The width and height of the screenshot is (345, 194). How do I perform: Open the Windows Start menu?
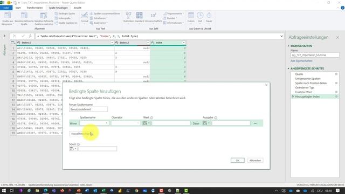click(x=4, y=190)
